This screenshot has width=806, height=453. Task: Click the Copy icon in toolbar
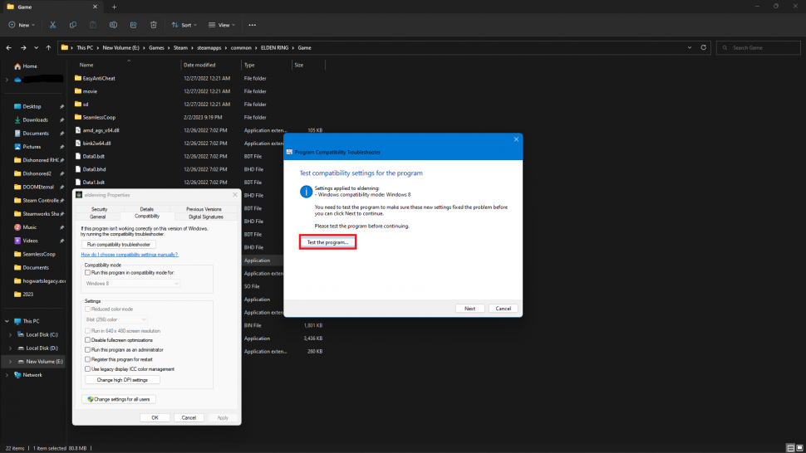[x=73, y=25]
